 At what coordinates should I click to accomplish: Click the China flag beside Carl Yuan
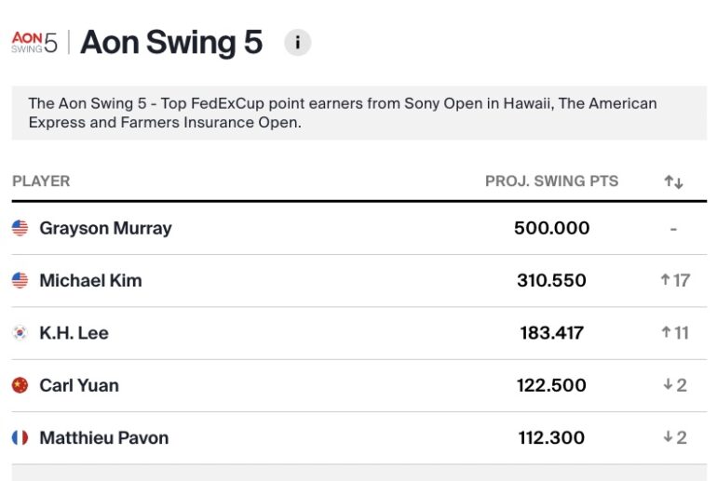point(20,385)
